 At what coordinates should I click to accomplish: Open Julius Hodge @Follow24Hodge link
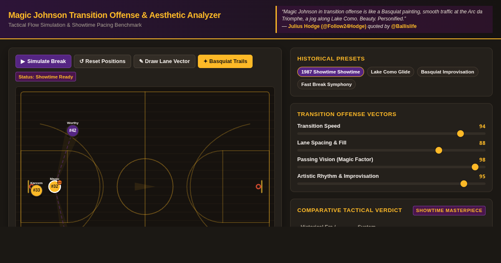pos(327,26)
